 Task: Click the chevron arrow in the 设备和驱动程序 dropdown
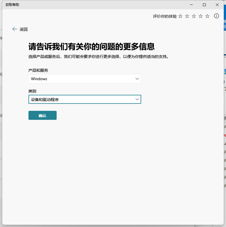[x=137, y=99]
